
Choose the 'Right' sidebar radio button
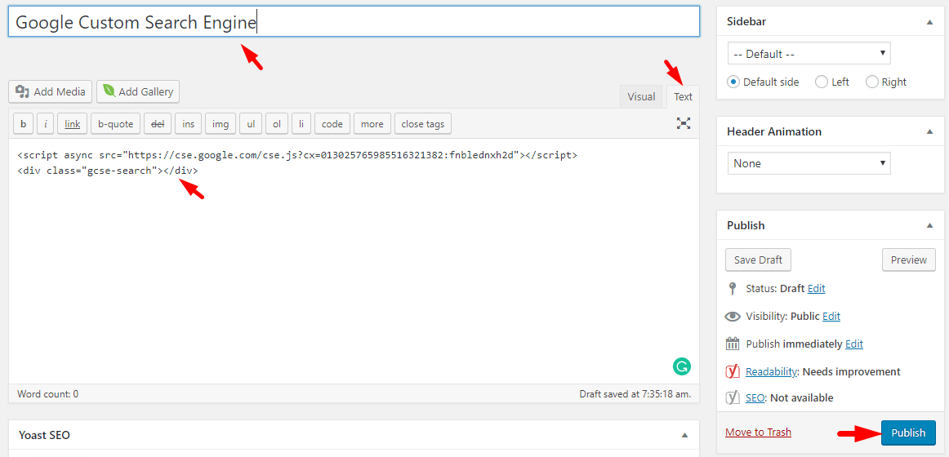point(872,82)
